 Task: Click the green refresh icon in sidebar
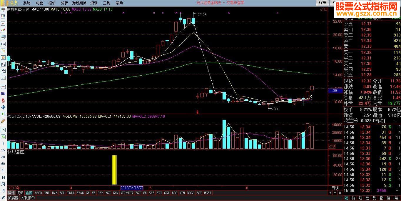[3, 137]
